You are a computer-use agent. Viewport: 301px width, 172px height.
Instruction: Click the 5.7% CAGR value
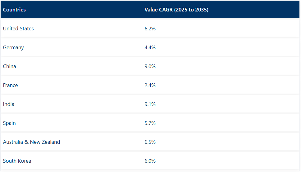pyautogui.click(x=150, y=123)
